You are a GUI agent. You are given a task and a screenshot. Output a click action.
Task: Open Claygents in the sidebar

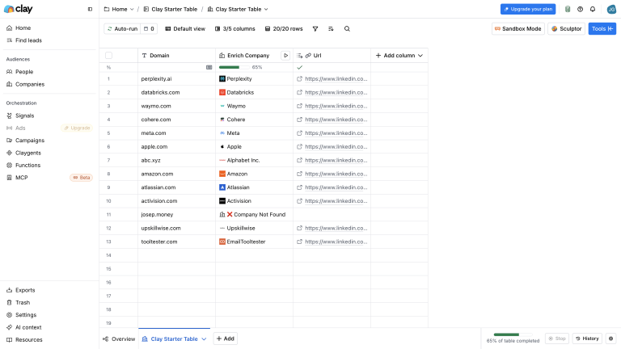click(x=23, y=153)
